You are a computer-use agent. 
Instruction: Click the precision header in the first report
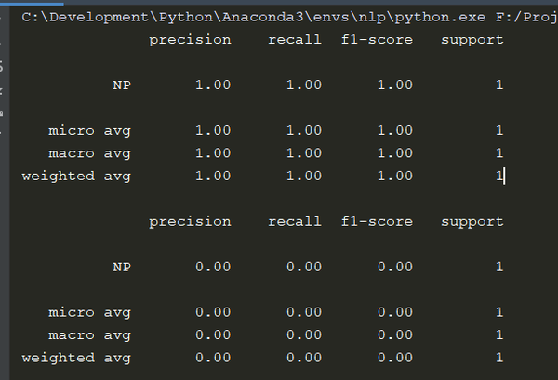pyautogui.click(x=190, y=40)
